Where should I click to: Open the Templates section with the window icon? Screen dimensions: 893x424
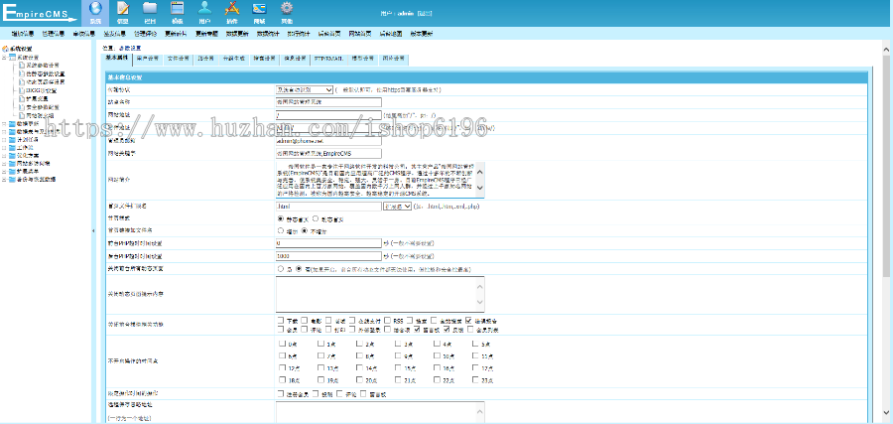pyautogui.click(x=178, y=11)
